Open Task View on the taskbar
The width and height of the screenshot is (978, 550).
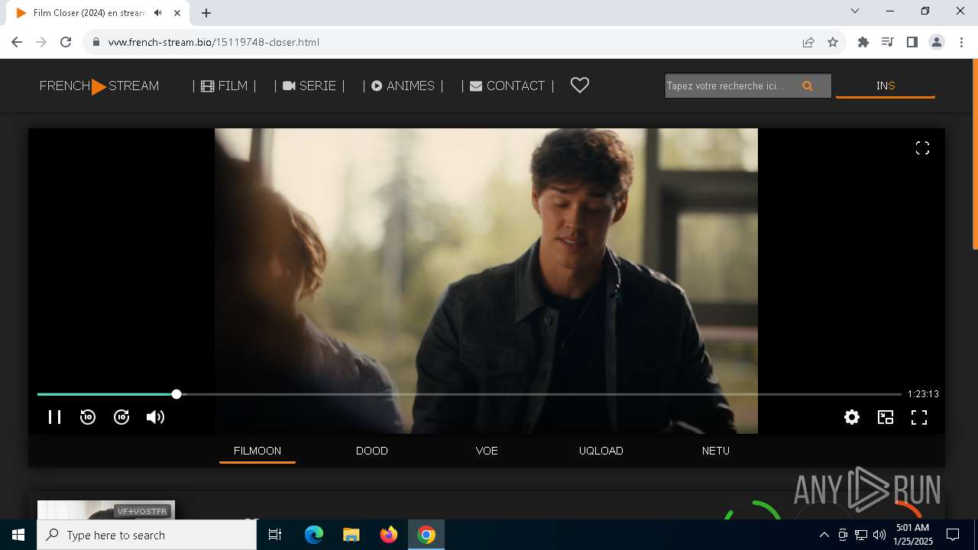tap(275, 535)
